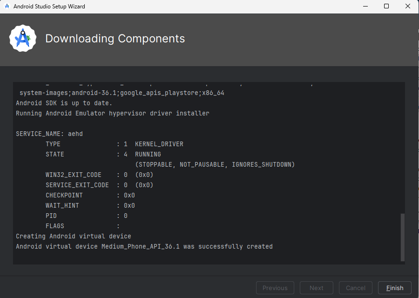The height and width of the screenshot is (298, 419).
Task: Click the log output scrollbar thumb
Action: 402,237
